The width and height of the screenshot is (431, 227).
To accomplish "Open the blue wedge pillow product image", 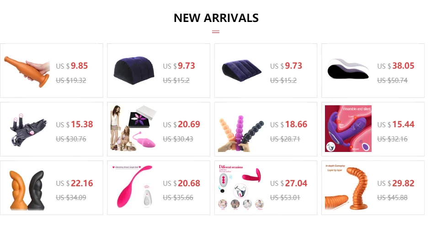I will click(241, 70).
